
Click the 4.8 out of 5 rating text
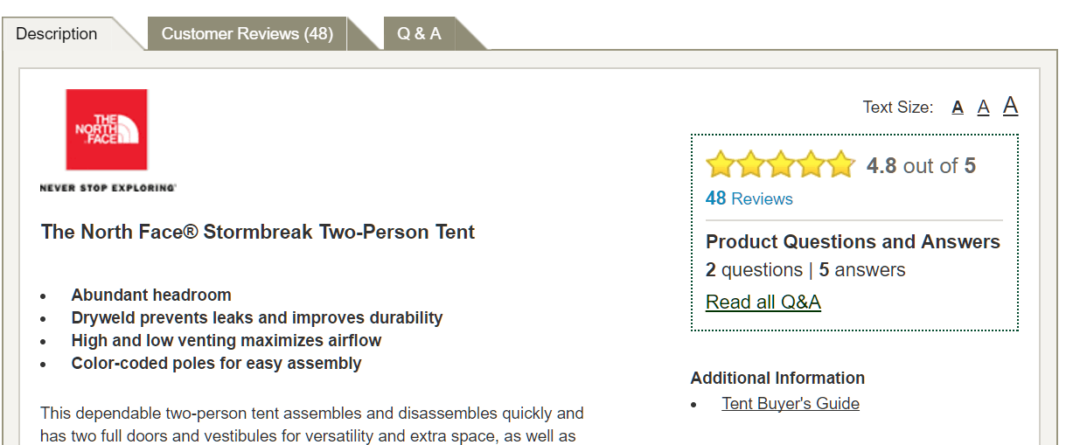click(921, 166)
